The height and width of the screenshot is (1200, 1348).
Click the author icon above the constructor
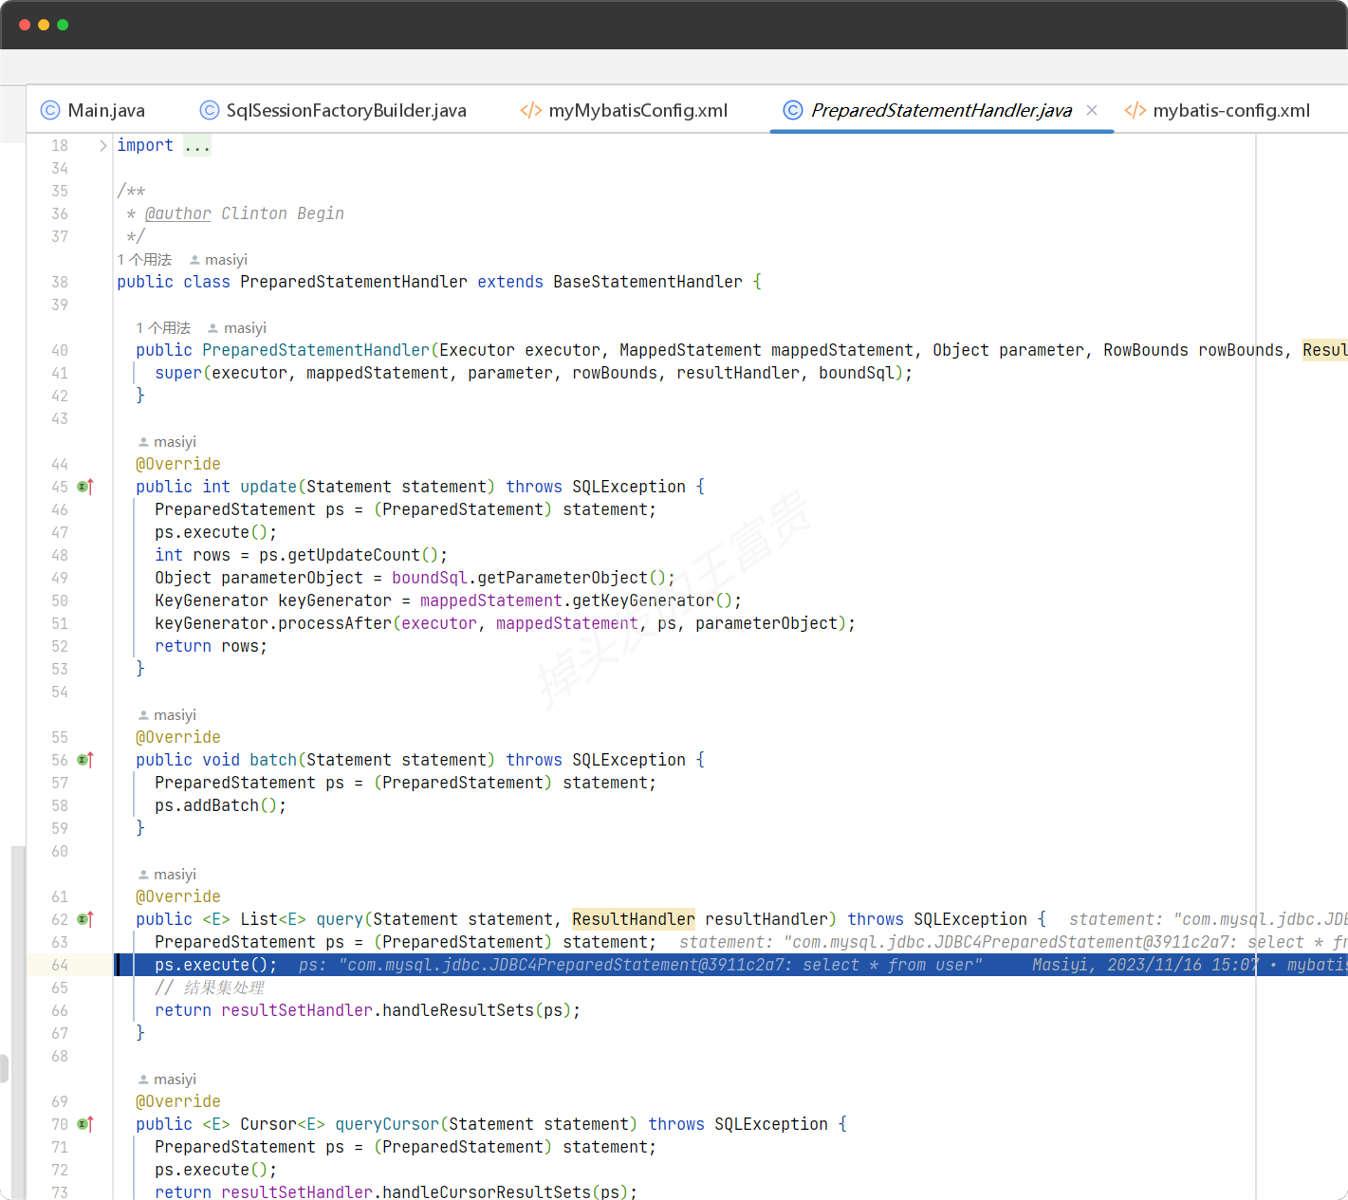(213, 328)
